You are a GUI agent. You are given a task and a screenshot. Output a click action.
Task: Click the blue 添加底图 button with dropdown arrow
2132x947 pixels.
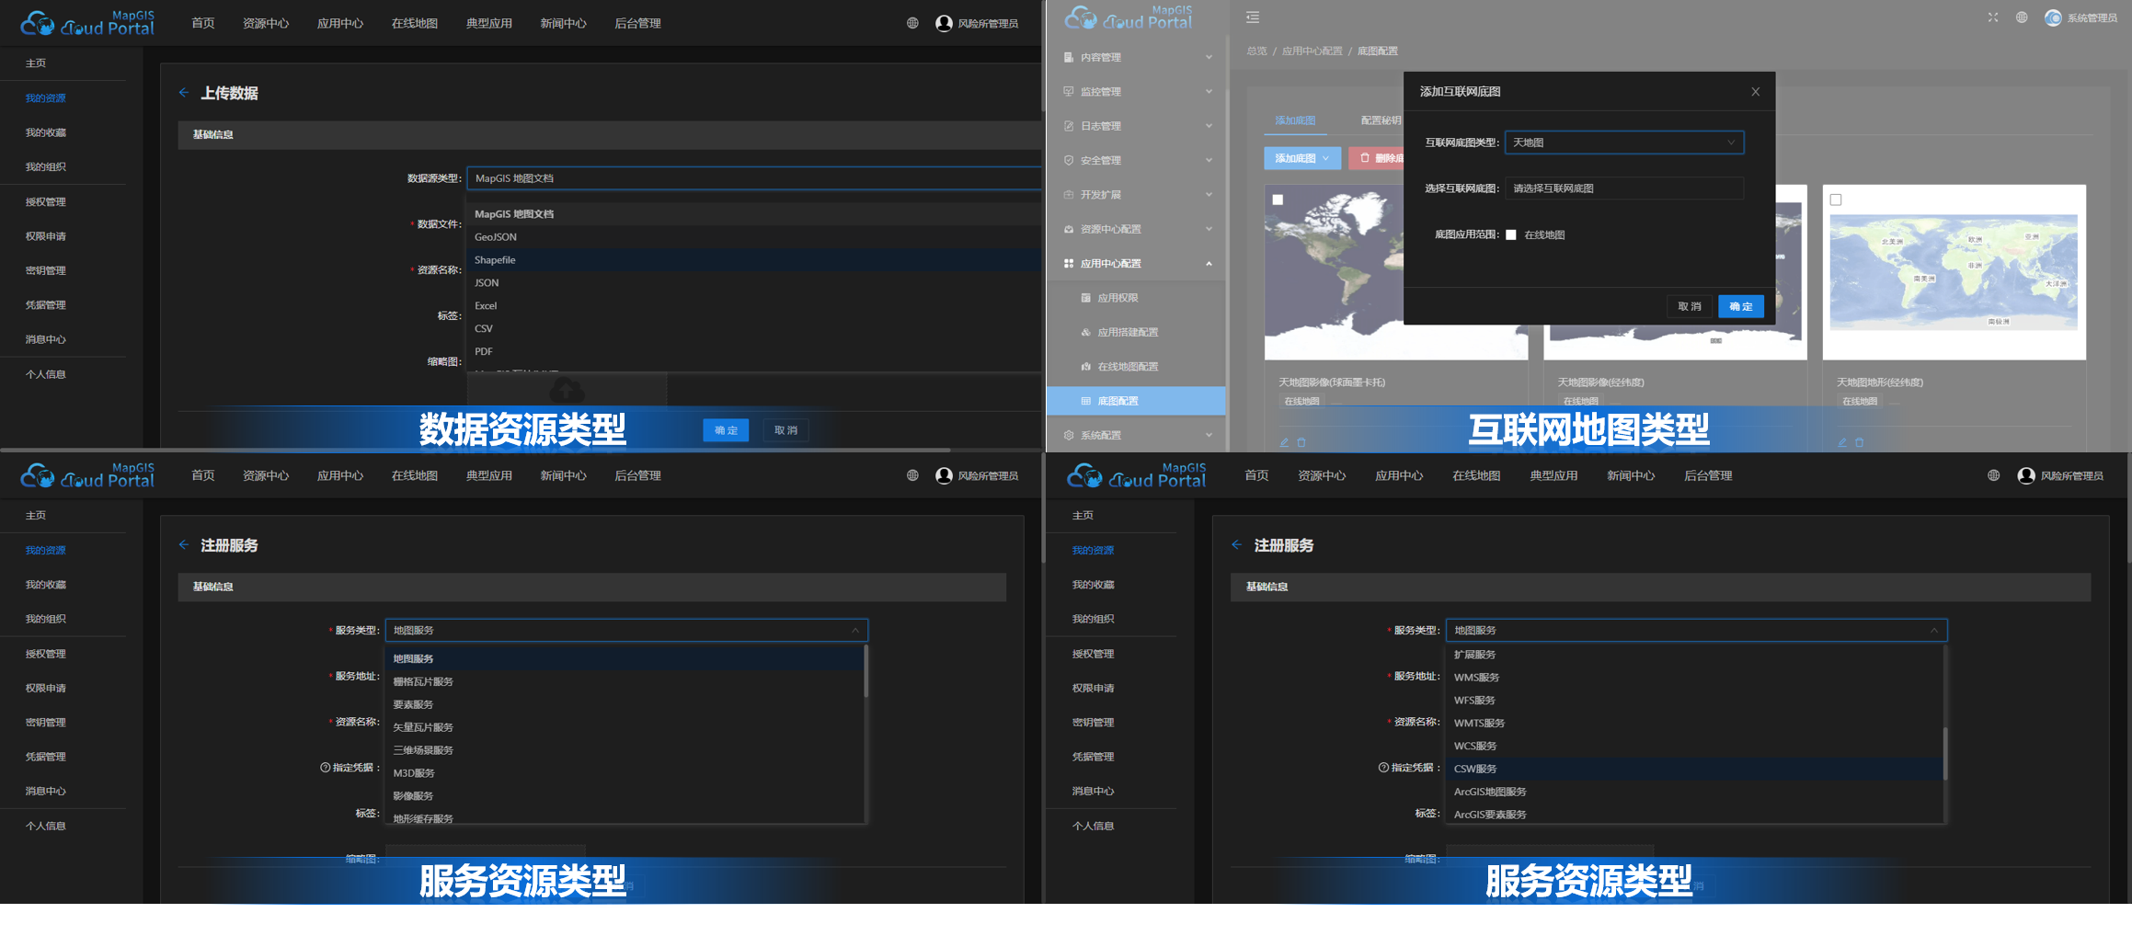pyautogui.click(x=1301, y=158)
